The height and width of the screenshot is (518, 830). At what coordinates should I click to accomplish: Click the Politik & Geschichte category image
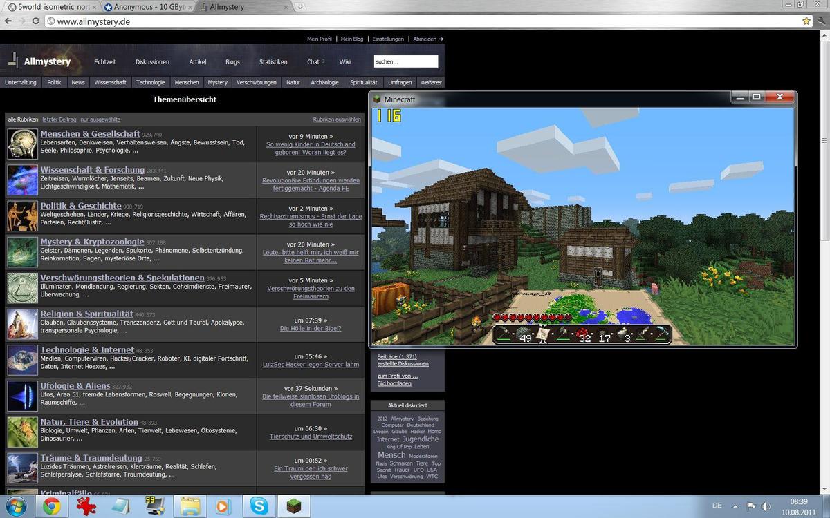[x=22, y=215]
